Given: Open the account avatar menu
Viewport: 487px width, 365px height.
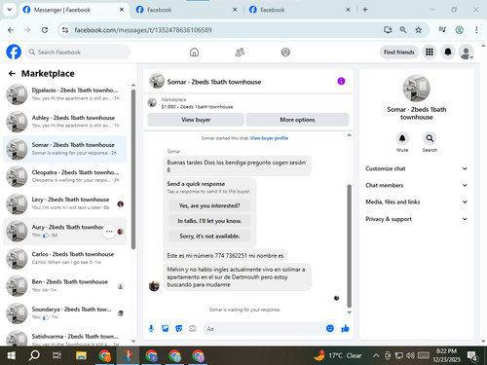Looking at the screenshot, I should pyautogui.click(x=466, y=52).
